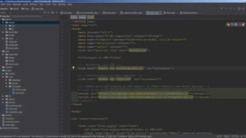The width and height of the screenshot is (246, 138).
Task: Open in Internet Explorer browser icon
Action: point(243,25)
